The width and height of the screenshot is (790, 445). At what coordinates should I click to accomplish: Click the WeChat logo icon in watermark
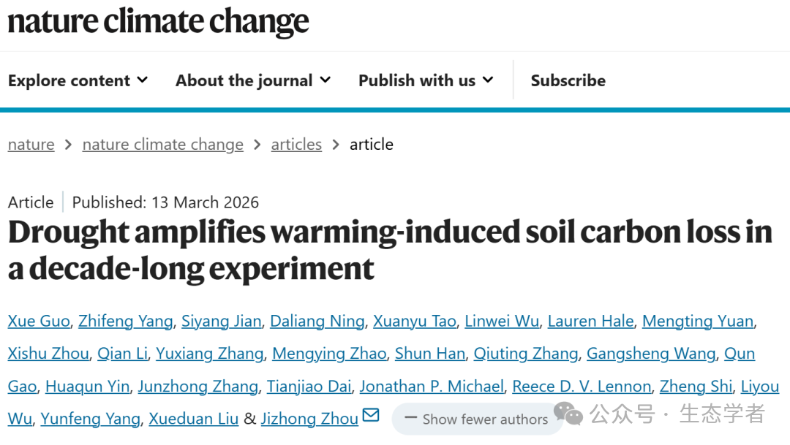(x=568, y=414)
